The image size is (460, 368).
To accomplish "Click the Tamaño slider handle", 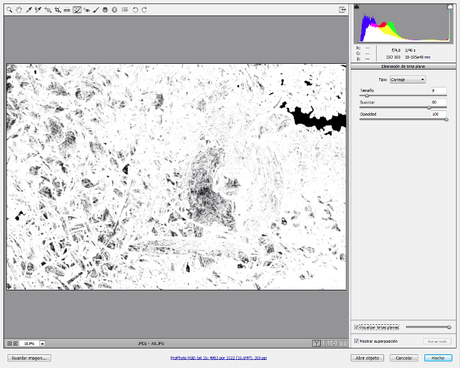I will tap(367, 95).
